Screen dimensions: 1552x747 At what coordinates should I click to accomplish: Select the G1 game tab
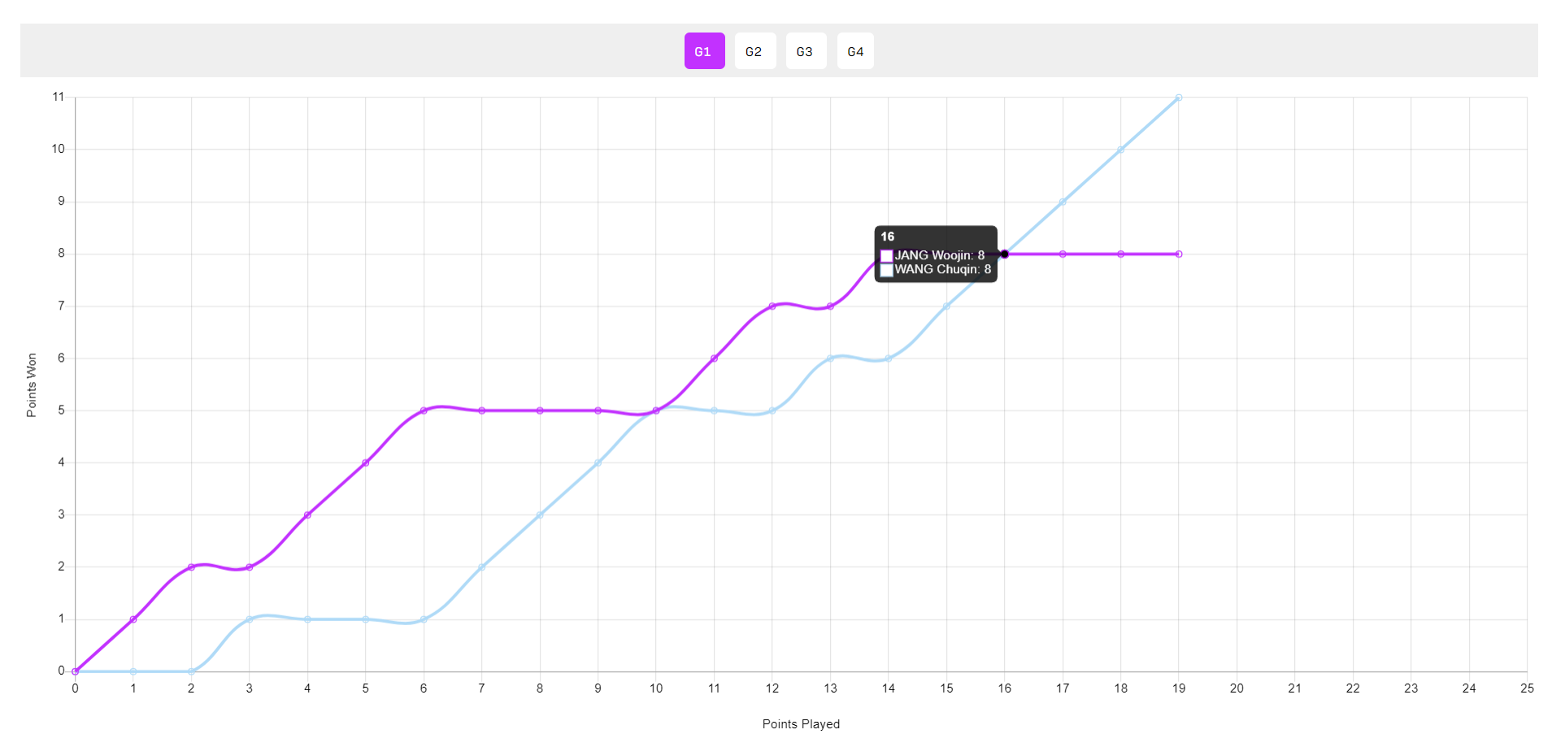tap(704, 51)
